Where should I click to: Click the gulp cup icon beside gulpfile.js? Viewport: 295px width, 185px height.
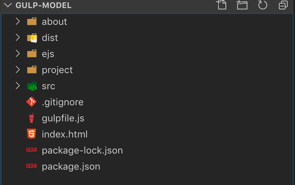(31, 118)
